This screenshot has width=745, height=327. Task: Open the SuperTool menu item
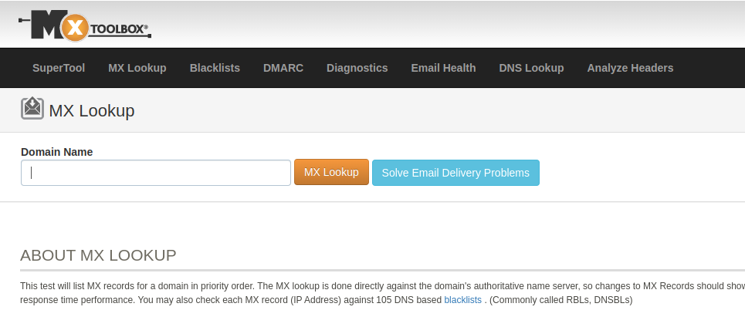[59, 68]
